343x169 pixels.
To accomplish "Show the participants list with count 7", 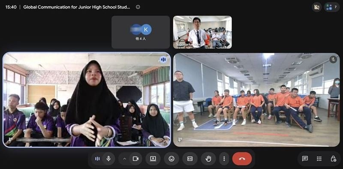I will tap(331, 7).
